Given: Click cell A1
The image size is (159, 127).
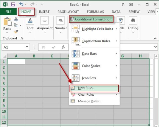Looking at the screenshot, I should click(16, 62).
